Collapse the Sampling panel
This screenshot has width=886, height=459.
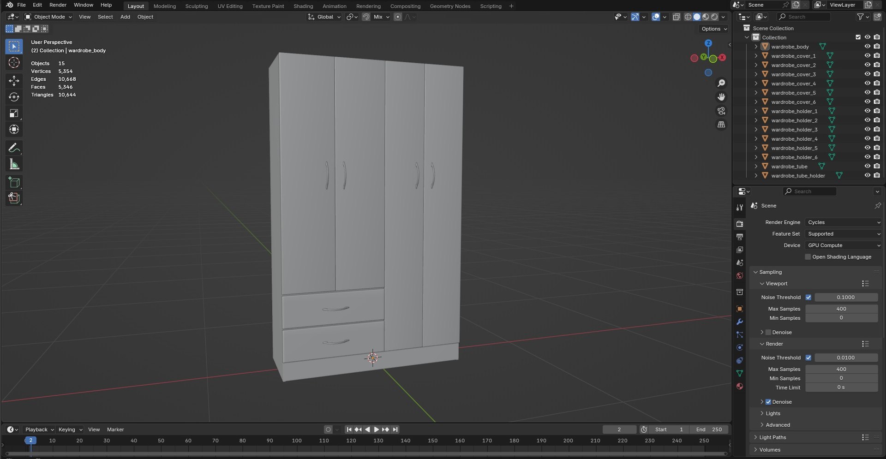point(771,272)
